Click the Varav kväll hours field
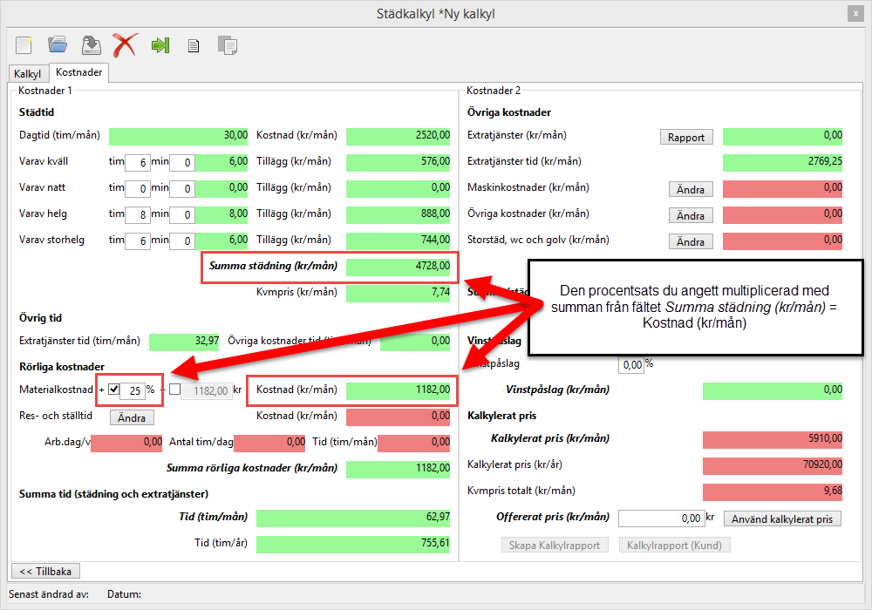Screen dimensions: 872x610 click(138, 163)
